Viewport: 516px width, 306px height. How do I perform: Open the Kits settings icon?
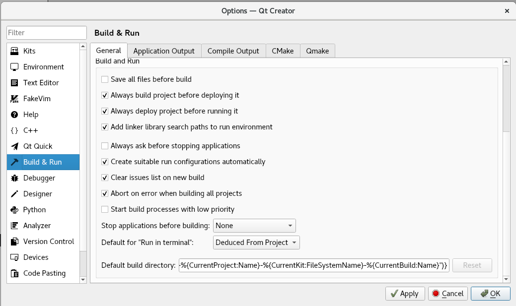pyautogui.click(x=14, y=51)
